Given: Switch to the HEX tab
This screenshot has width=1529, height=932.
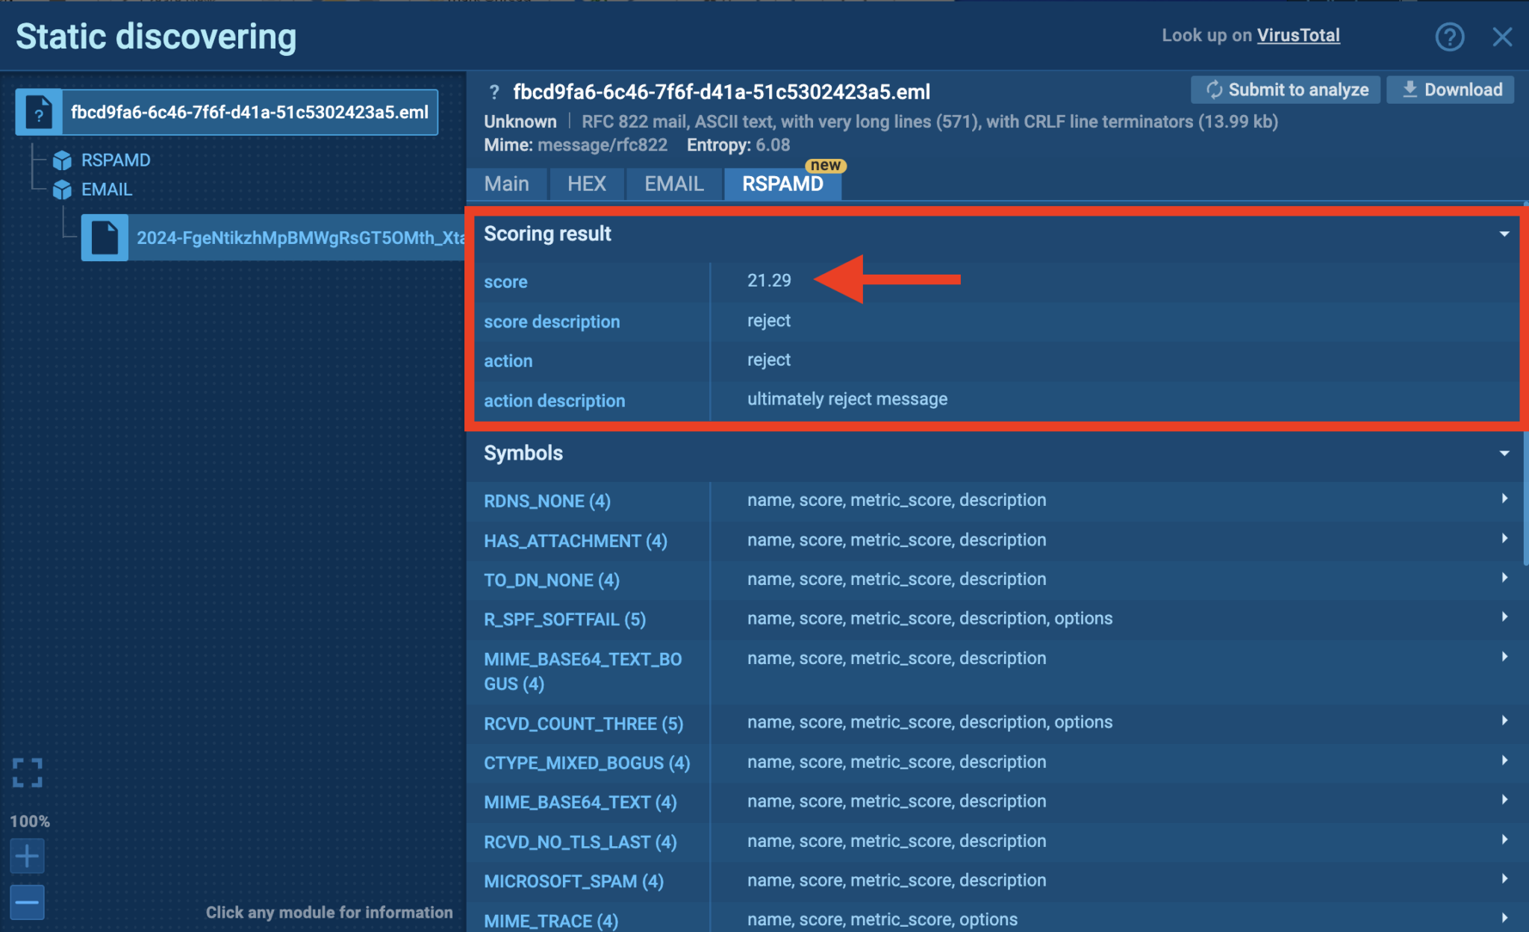Looking at the screenshot, I should point(586,184).
